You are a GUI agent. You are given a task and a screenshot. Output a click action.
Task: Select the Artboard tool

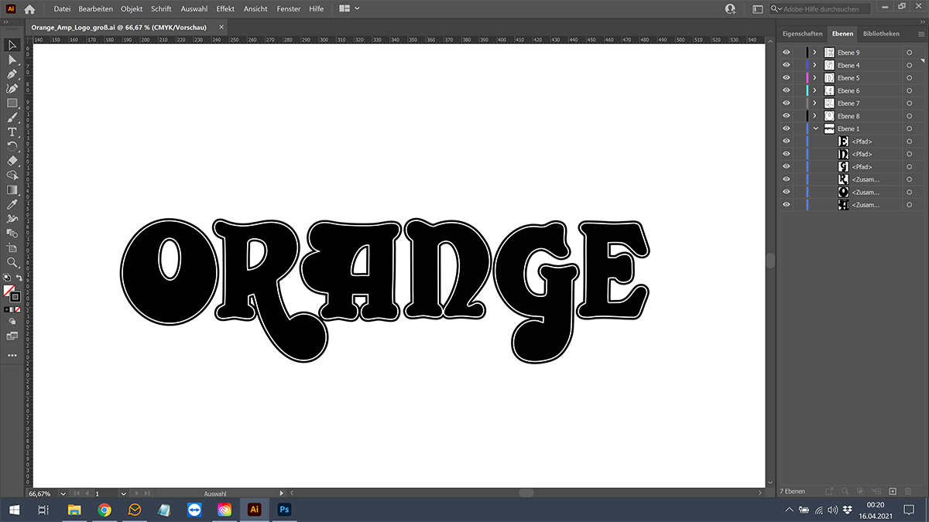pyautogui.click(x=12, y=248)
